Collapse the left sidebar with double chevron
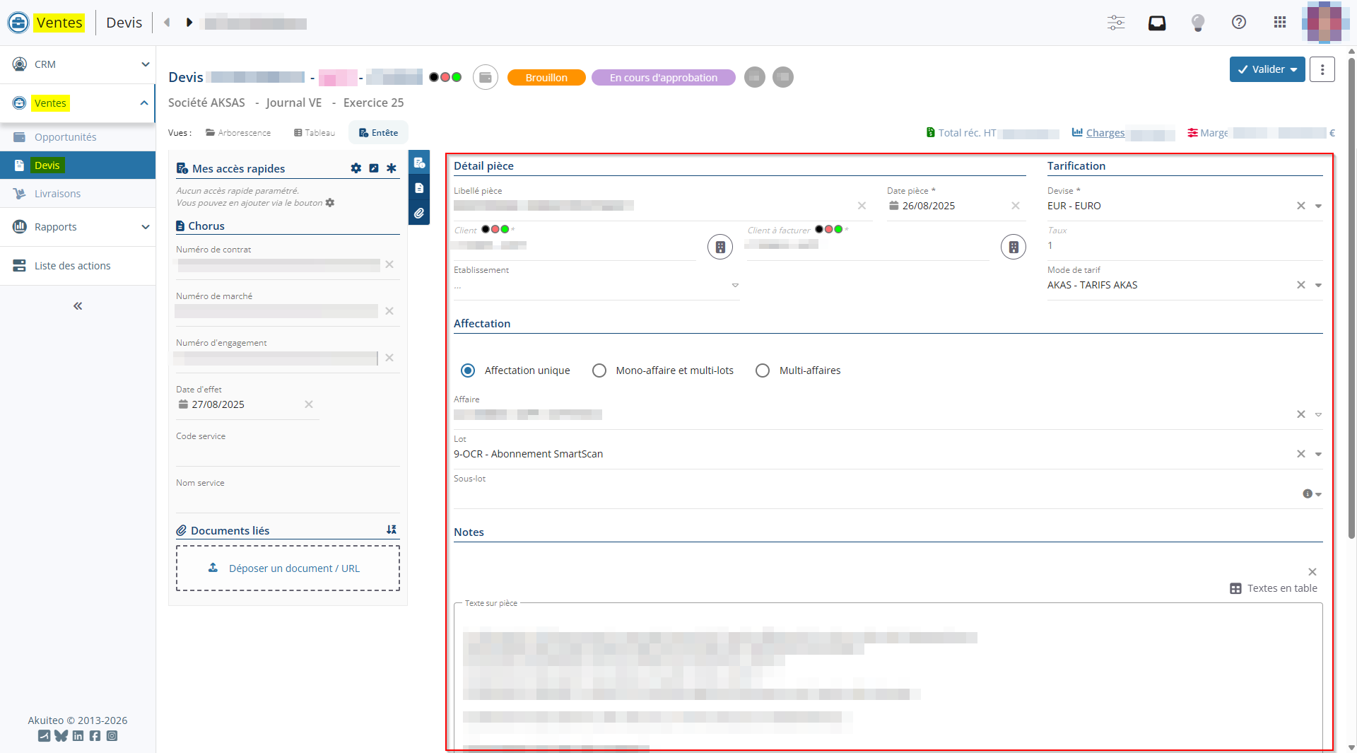Image resolution: width=1357 pixels, height=753 pixels. tap(78, 306)
